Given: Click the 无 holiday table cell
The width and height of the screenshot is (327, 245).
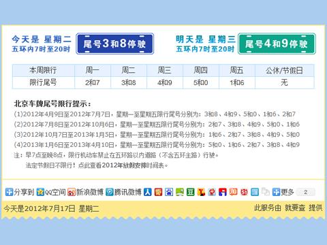Looking at the screenshot, I should click(x=285, y=82).
